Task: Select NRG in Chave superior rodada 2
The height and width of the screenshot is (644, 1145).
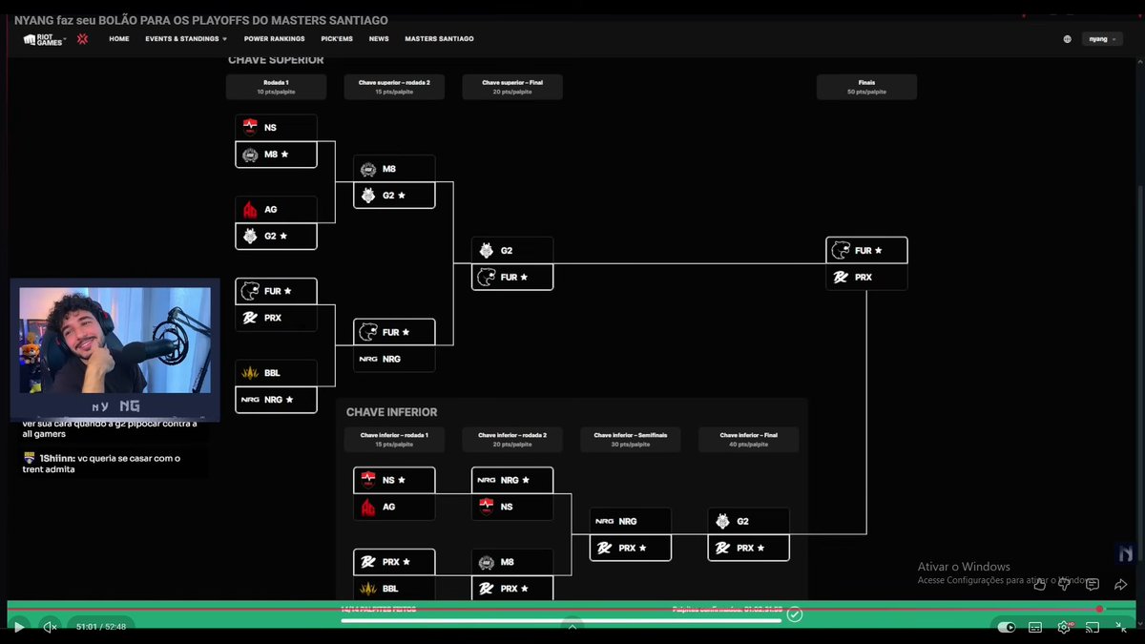Action: (394, 359)
